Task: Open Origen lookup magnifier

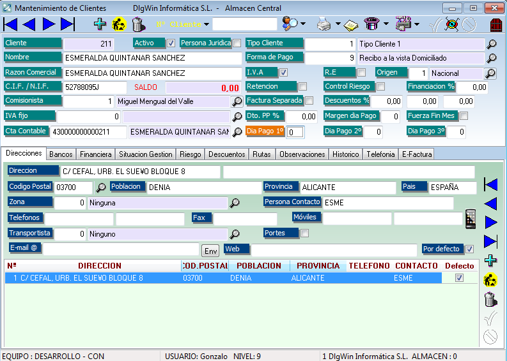Action: tap(490, 73)
